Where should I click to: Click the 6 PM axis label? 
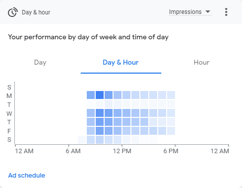tap(171, 151)
